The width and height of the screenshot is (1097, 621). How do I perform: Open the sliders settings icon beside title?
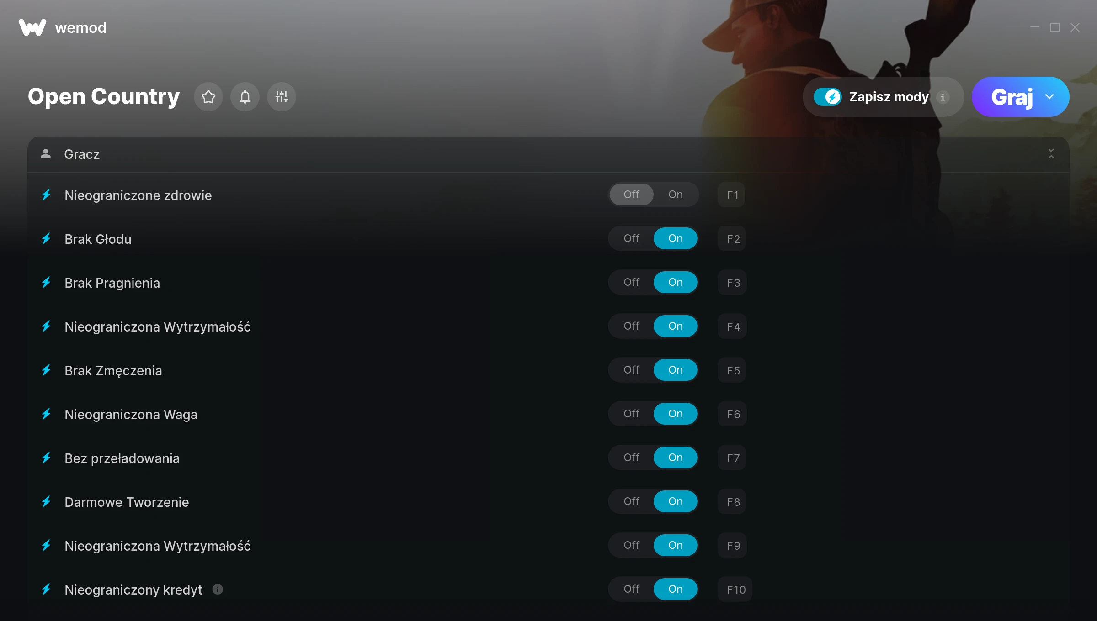tap(282, 97)
